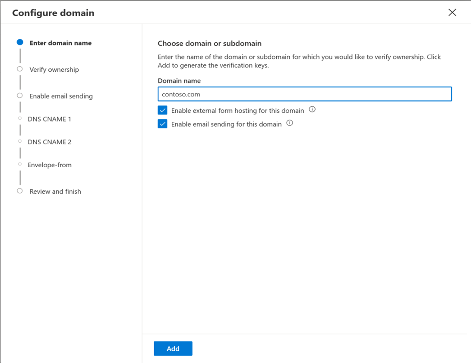The image size is (471, 363).
Task: Click the Add button
Action: coord(173,348)
